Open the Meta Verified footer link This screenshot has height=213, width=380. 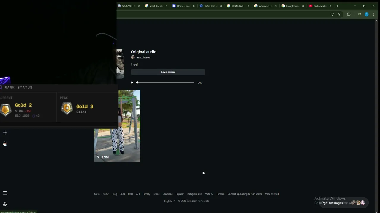click(272, 194)
